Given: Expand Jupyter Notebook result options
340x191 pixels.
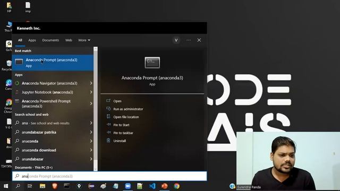Looking at the screenshot, I should (x=91, y=92).
